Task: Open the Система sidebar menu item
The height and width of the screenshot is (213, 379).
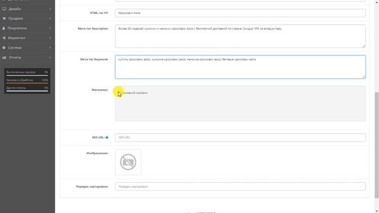Action: [x=27, y=48]
